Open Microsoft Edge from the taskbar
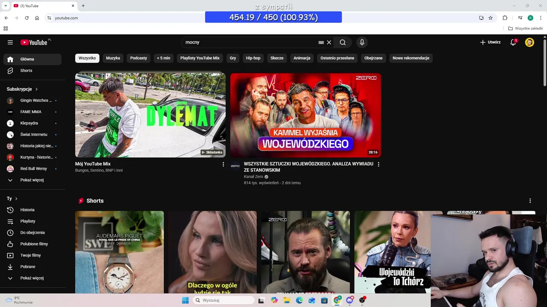 point(299,300)
